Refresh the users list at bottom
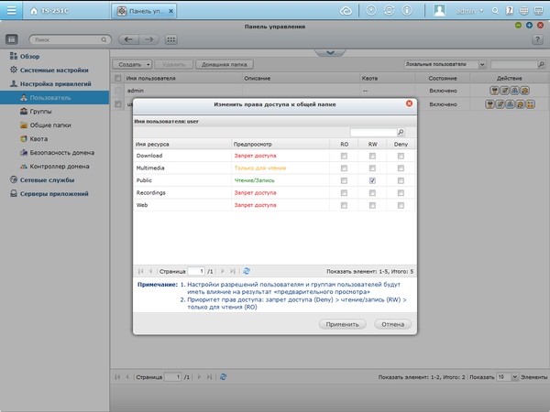 coord(223,377)
